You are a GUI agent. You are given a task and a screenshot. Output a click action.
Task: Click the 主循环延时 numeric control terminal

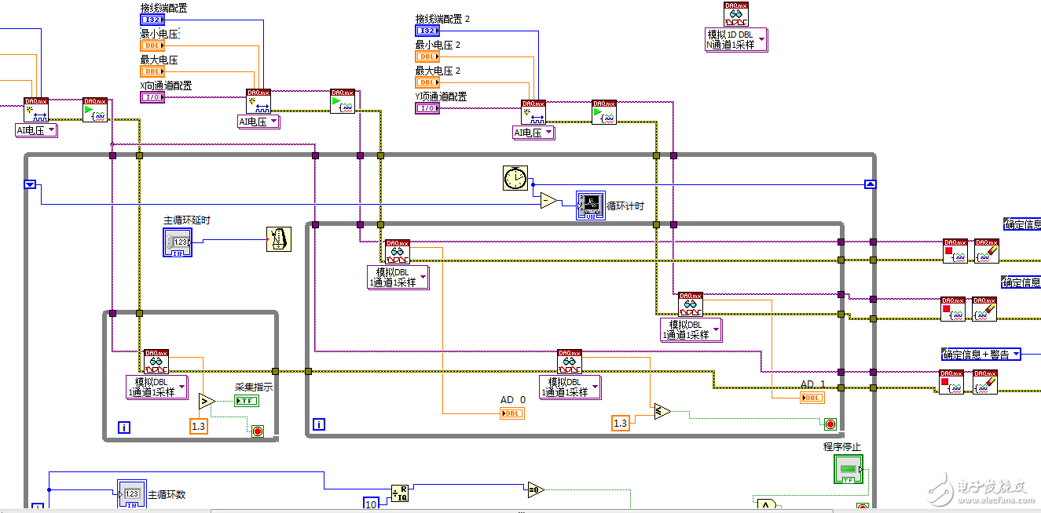[178, 242]
